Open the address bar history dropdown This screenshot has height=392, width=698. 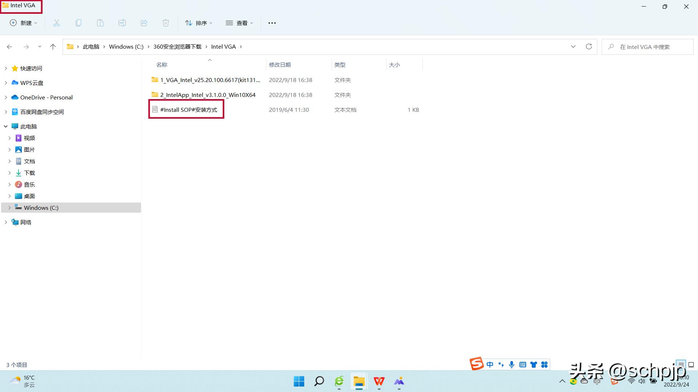pos(573,46)
